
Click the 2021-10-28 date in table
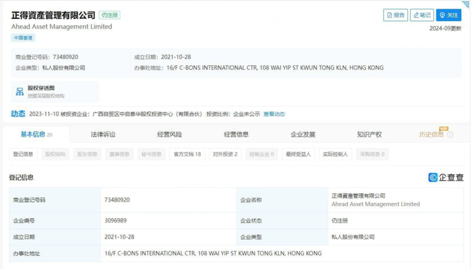119,237
